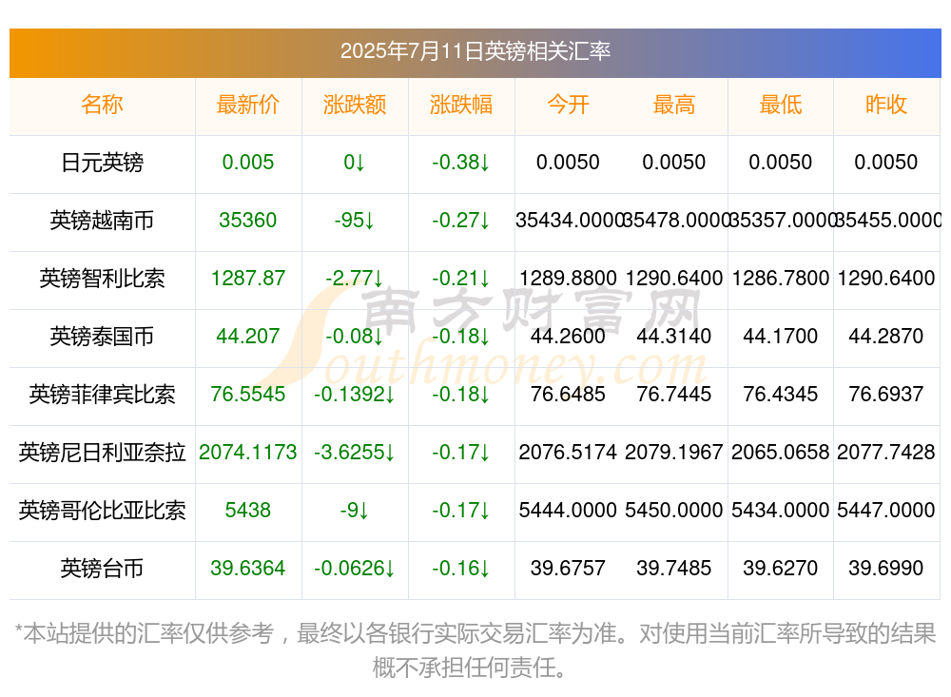Click previous close 39.6990
Screen dimensions: 951x697
(x=886, y=569)
